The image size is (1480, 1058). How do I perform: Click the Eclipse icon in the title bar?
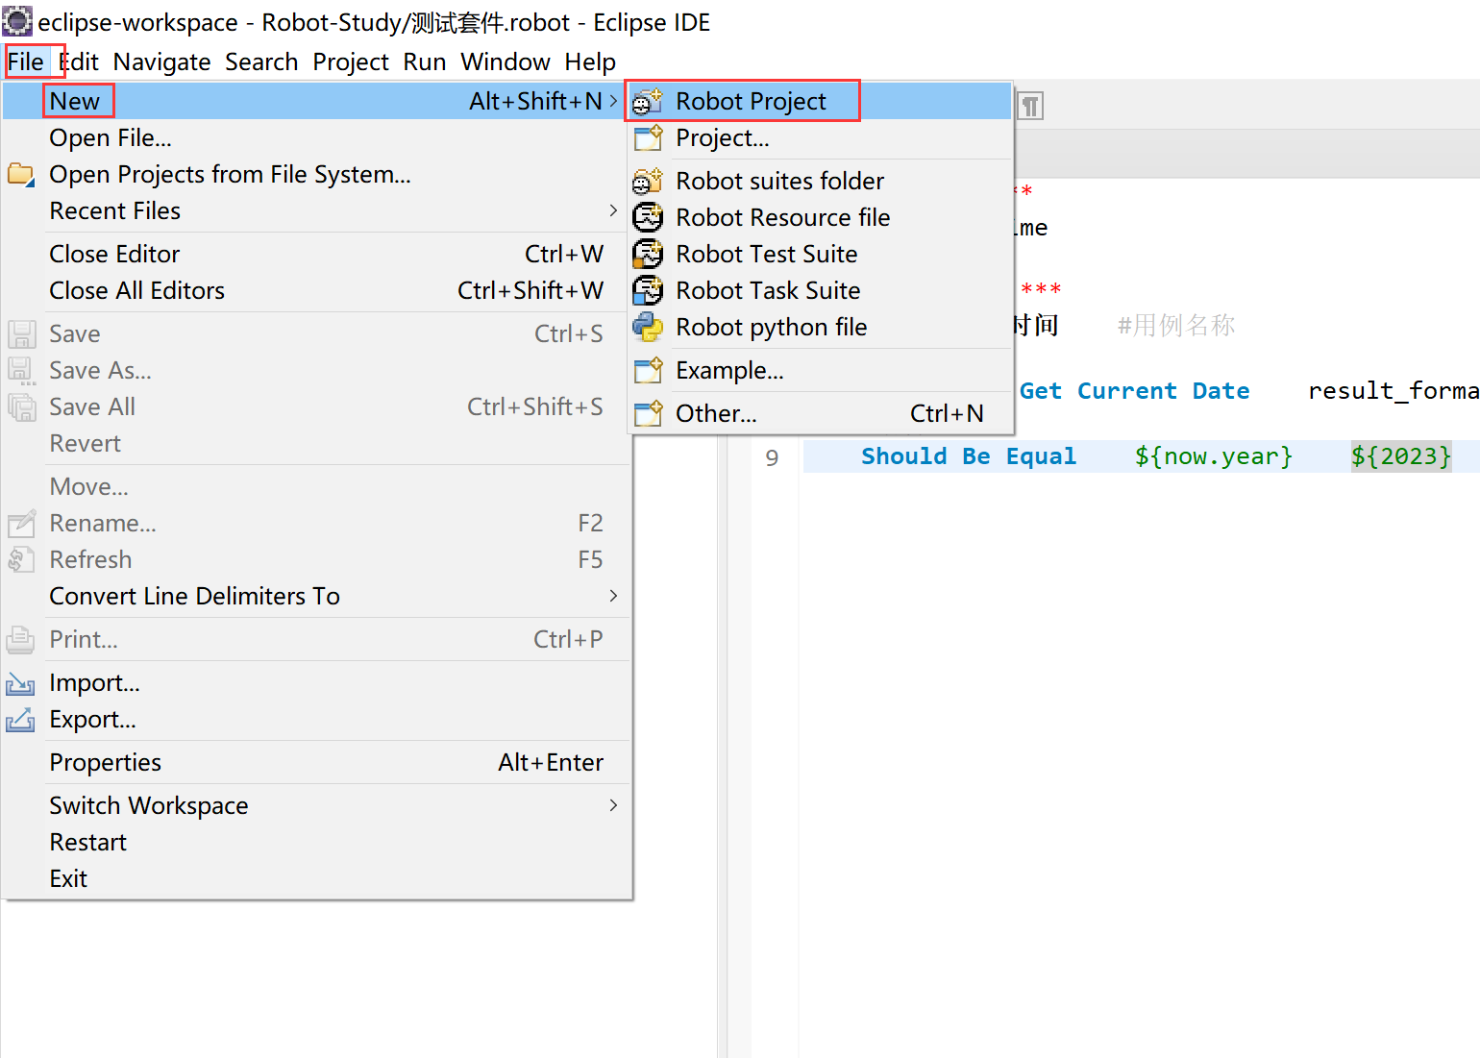pyautogui.click(x=17, y=21)
